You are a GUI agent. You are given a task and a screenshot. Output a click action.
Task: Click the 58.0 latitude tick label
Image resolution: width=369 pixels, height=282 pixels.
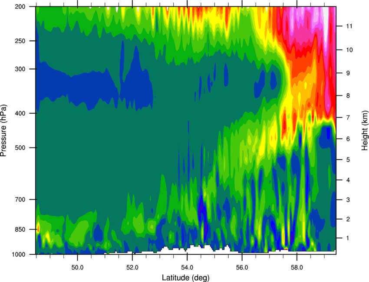(x=297, y=268)
